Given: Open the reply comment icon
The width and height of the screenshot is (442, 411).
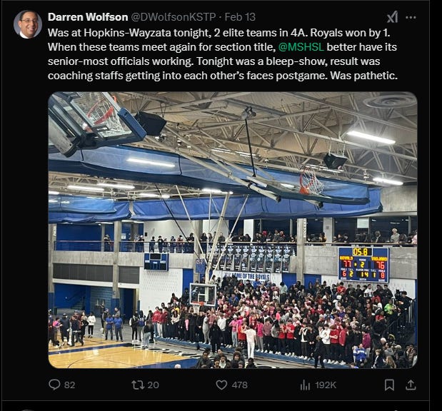Looking at the screenshot, I should 54,385.
